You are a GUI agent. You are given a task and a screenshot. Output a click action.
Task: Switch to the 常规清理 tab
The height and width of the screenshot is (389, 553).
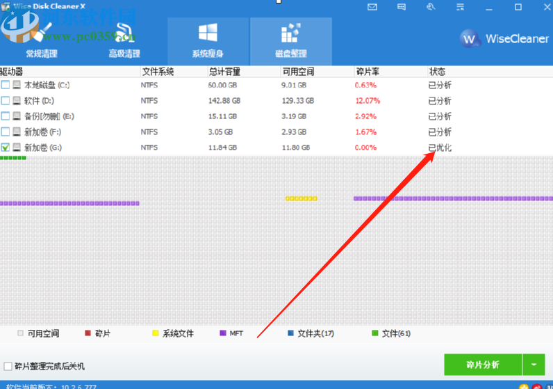click(42, 41)
